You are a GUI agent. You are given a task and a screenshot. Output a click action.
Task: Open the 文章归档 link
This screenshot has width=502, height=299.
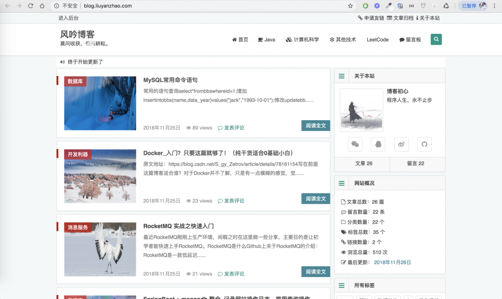tap(400, 18)
